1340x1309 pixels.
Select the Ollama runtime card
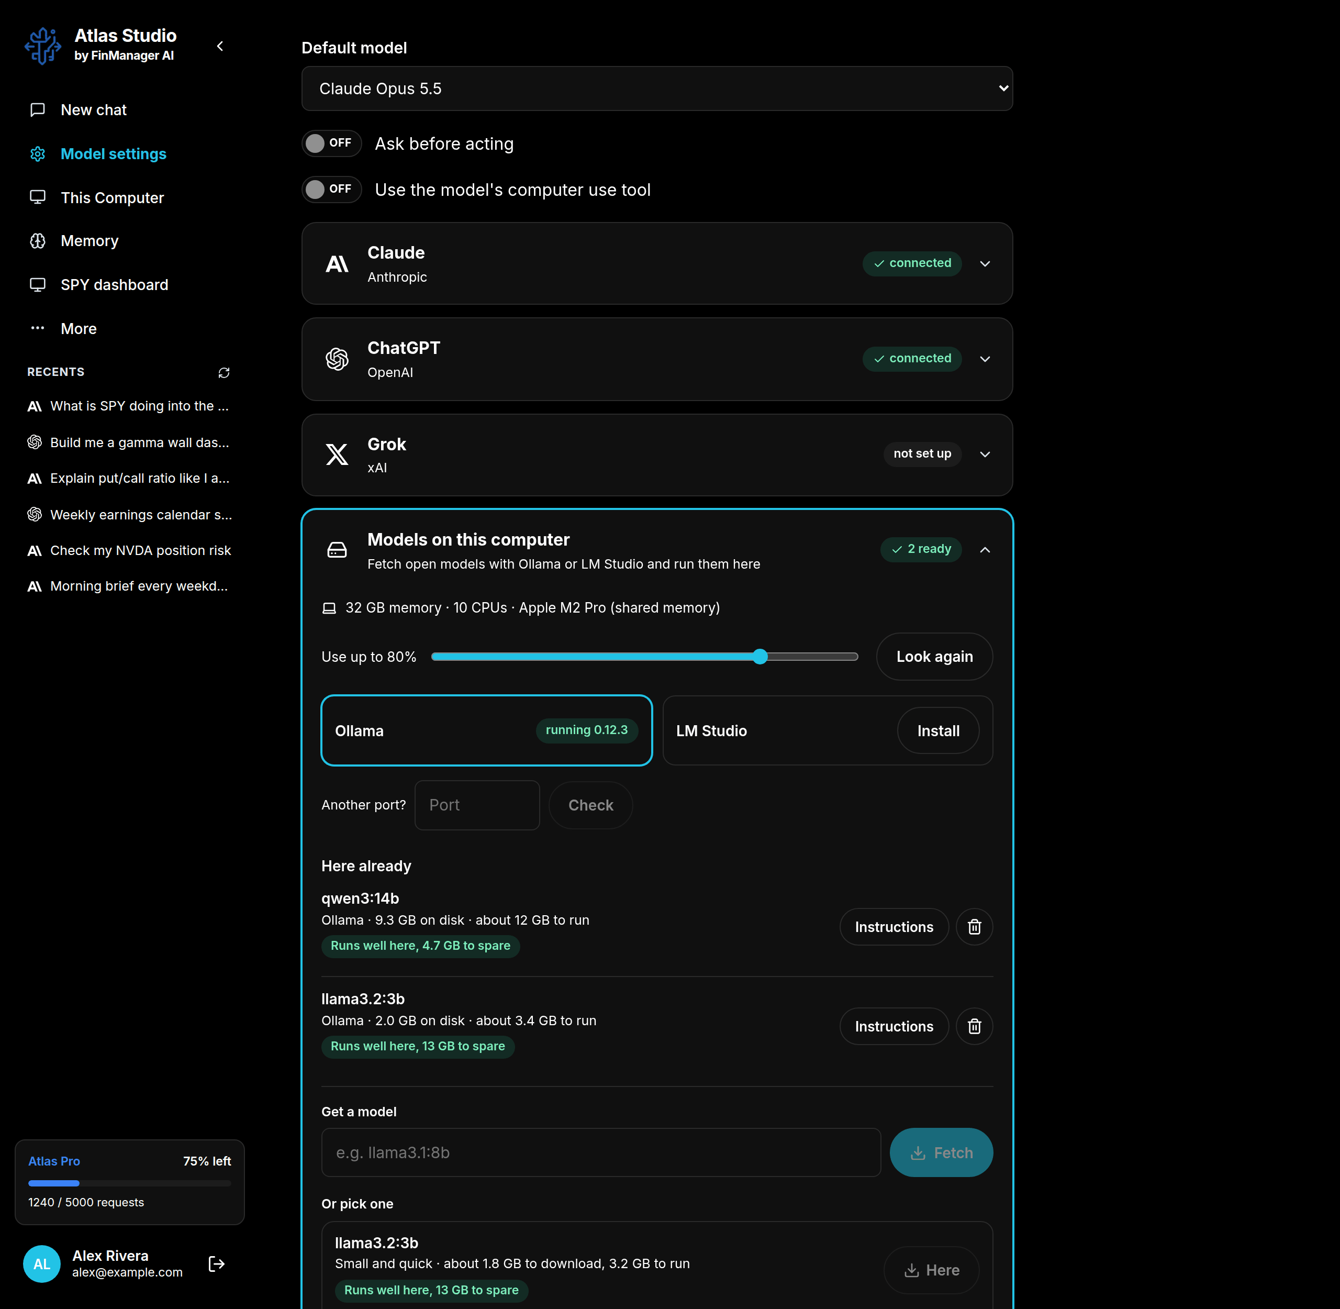coord(486,730)
